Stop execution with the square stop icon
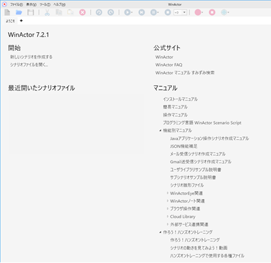271x263 pixels. pos(167,12)
